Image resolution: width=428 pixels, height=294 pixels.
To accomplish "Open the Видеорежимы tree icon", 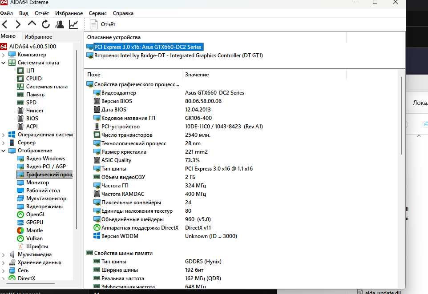I will pos(20,207).
